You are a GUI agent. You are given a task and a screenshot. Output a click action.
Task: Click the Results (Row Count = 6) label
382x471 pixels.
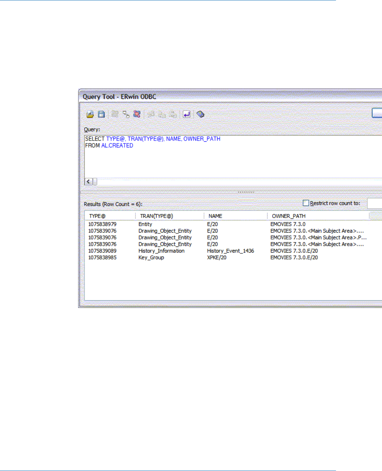tap(113, 204)
